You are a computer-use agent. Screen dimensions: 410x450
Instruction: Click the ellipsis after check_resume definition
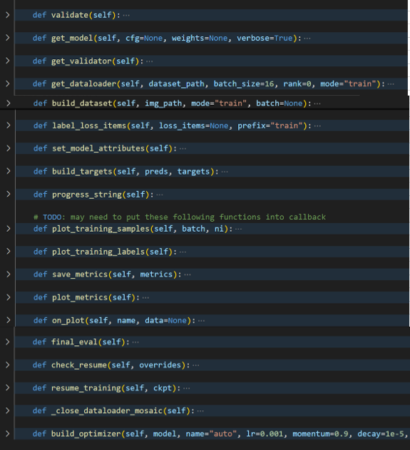pyautogui.click(x=195, y=365)
